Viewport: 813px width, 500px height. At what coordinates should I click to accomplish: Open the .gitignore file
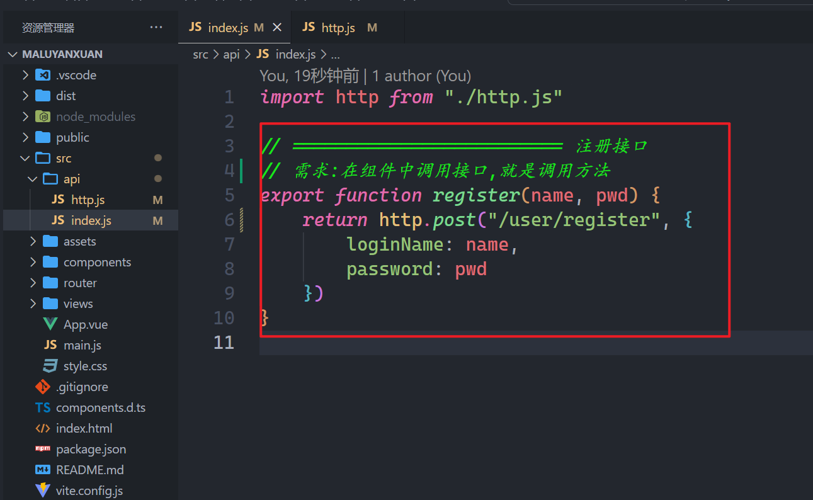(82, 387)
